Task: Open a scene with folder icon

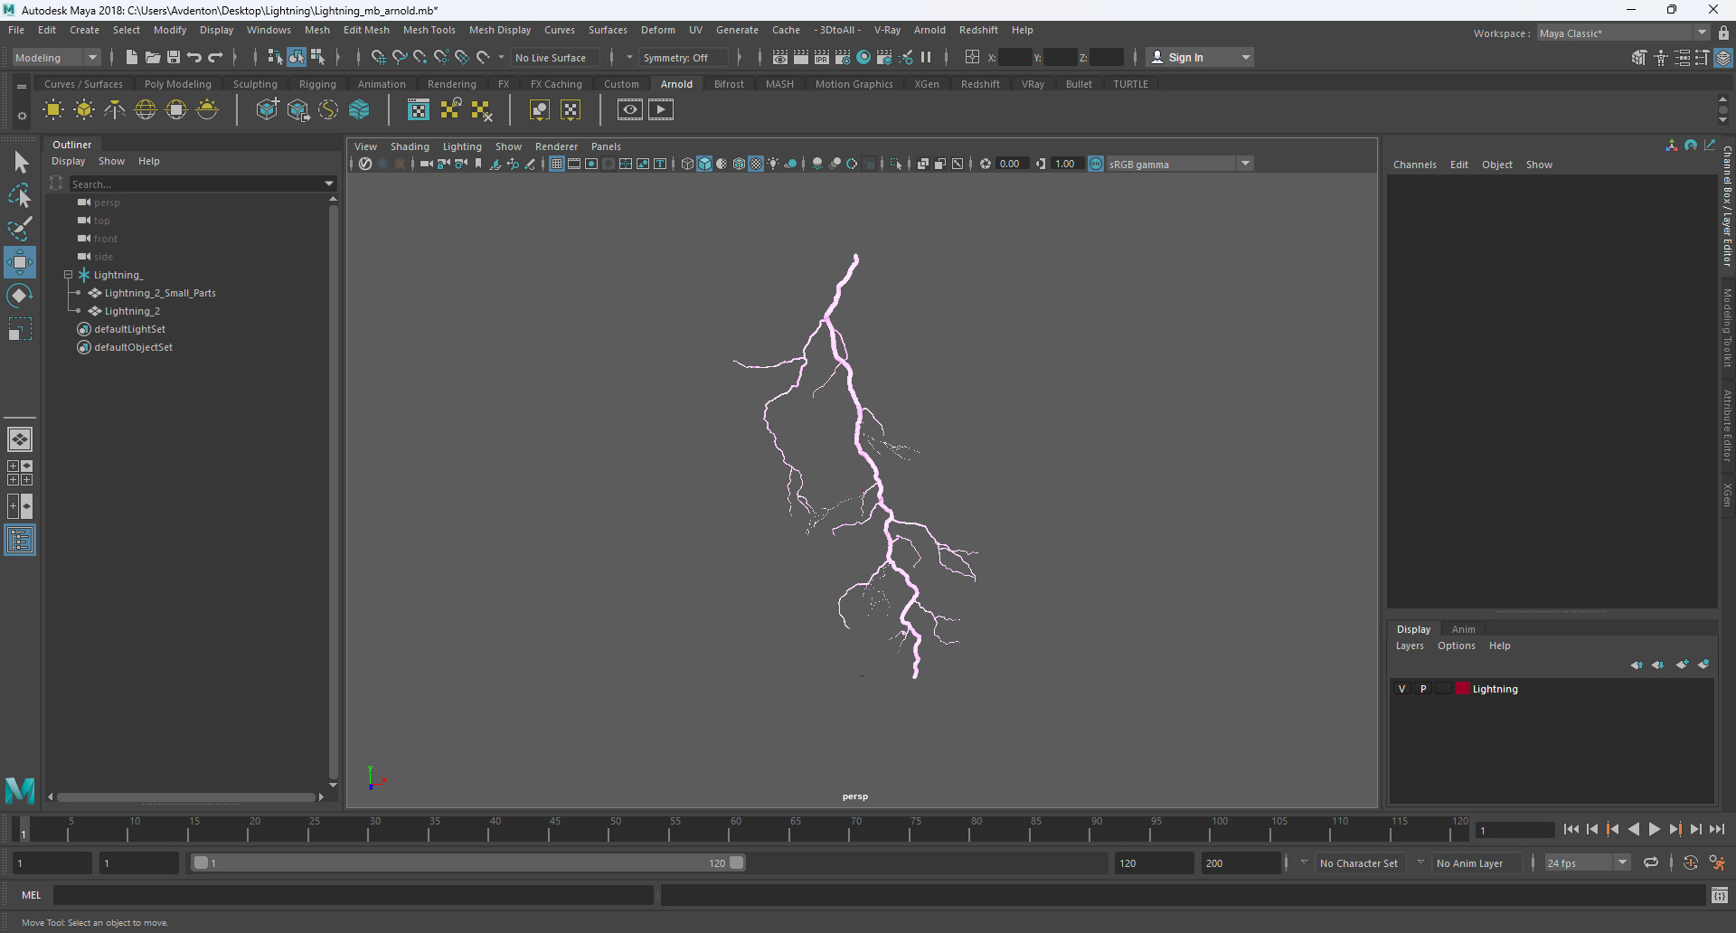Action: click(153, 57)
